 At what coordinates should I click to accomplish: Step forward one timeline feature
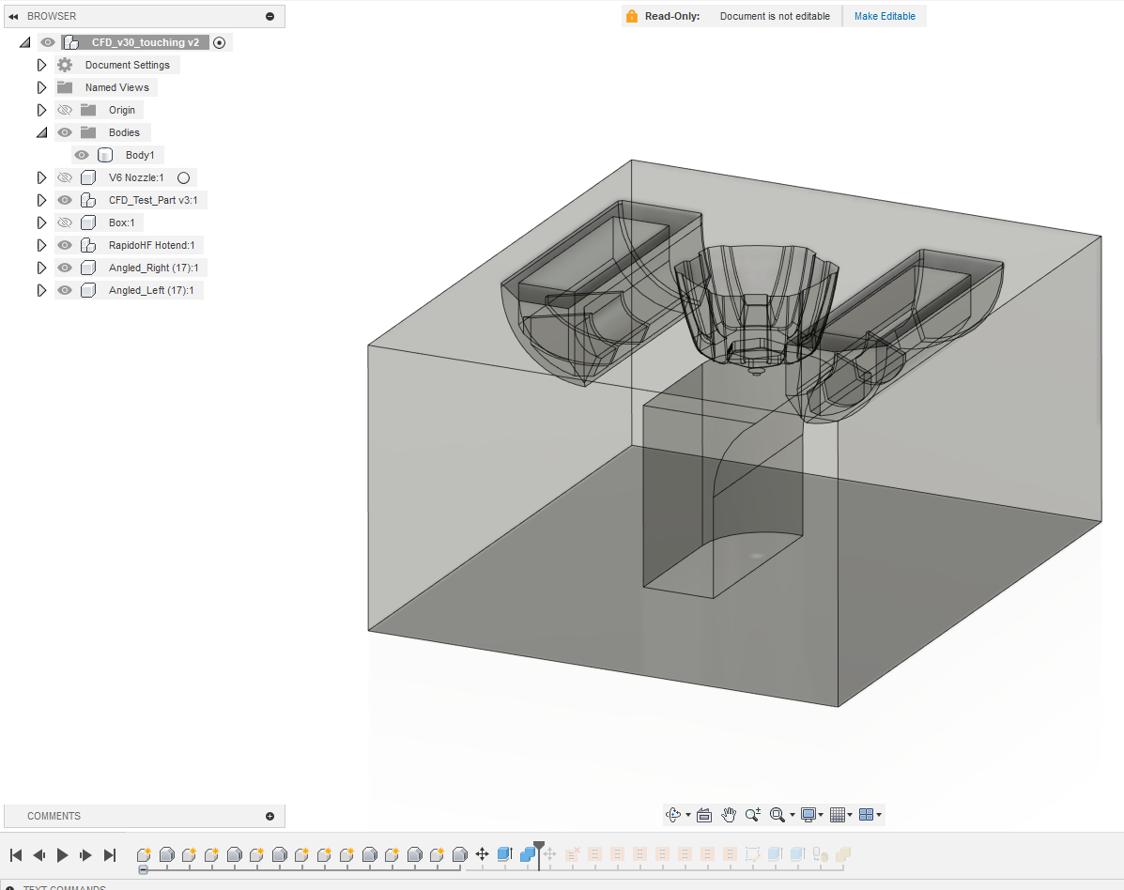[86, 855]
